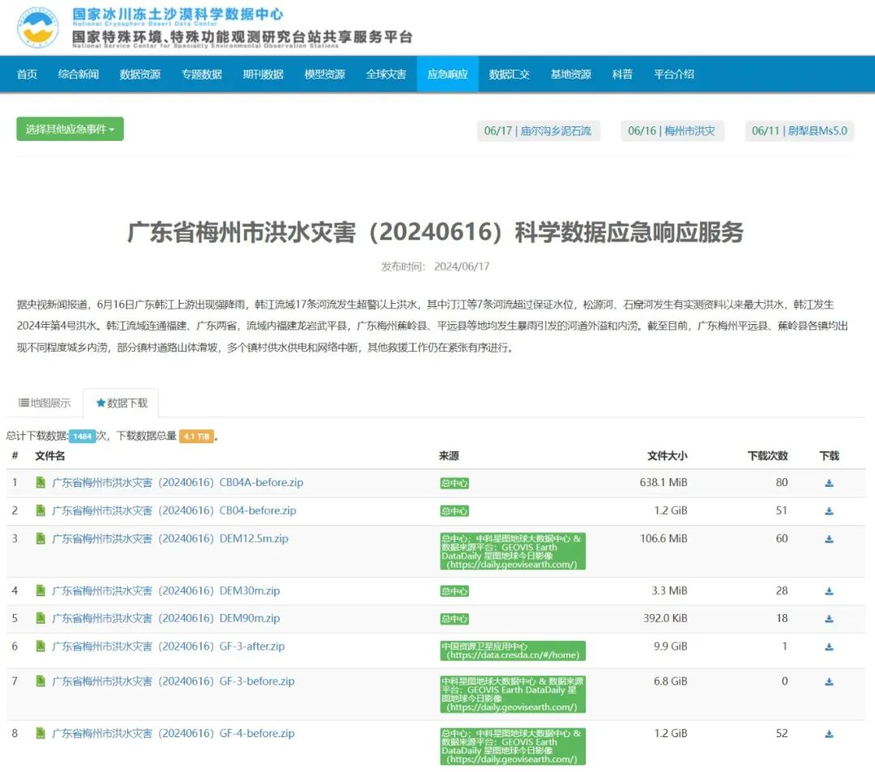Click download icon for DEM90m.zip row

coord(829,619)
